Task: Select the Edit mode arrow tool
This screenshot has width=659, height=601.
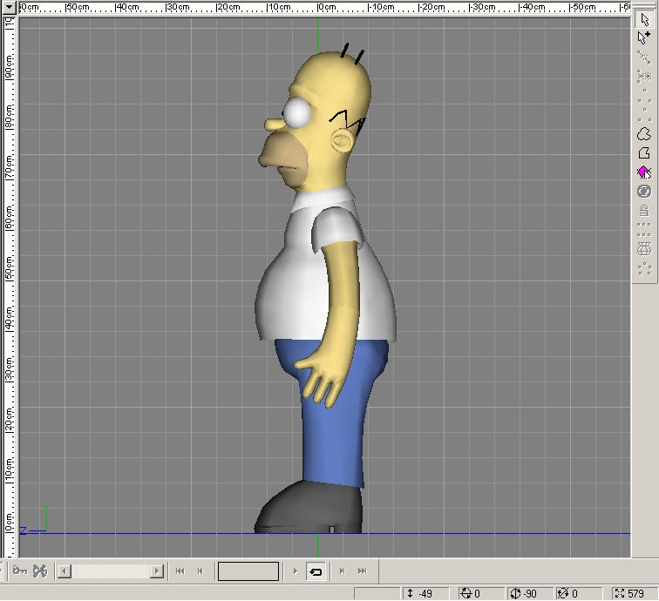Action: (644, 19)
